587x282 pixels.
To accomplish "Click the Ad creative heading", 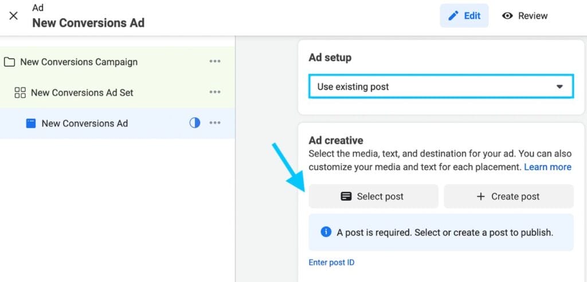I will click(336, 140).
